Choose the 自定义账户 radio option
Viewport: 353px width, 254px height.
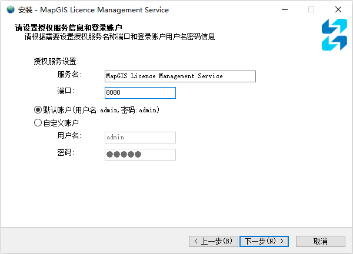[x=38, y=123]
